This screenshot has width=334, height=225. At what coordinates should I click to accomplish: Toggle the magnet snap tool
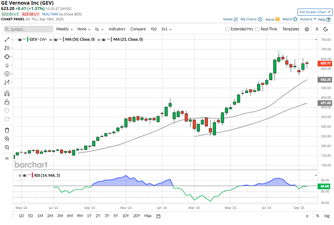coord(7,94)
